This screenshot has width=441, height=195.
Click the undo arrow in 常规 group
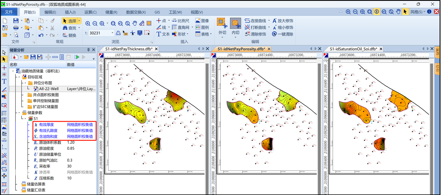pyautogui.click(x=41, y=35)
